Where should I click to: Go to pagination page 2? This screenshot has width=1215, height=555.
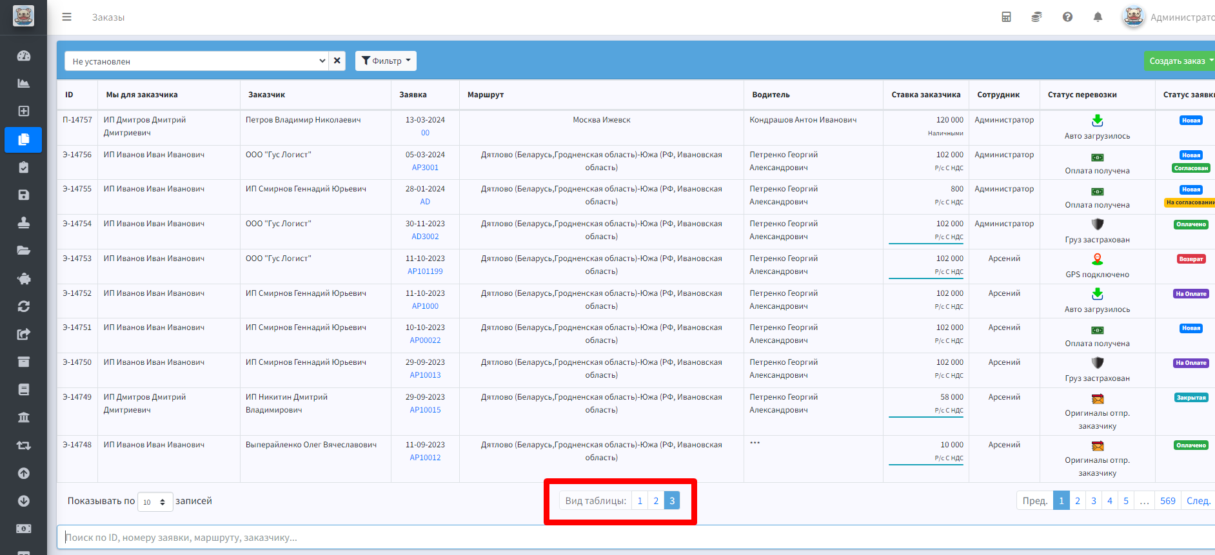pos(1078,501)
